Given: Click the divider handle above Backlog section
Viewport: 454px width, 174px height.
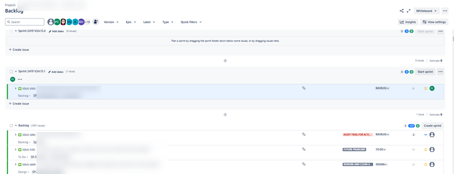Looking at the screenshot, I should click(x=225, y=115).
